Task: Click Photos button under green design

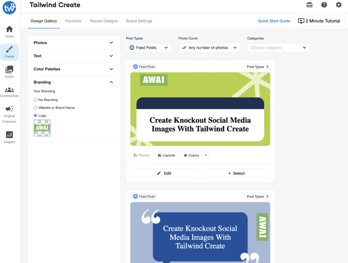Action: (142, 155)
